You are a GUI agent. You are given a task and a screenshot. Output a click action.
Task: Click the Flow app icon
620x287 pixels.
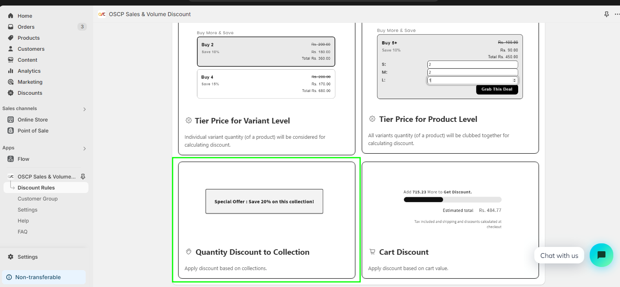pos(11,159)
